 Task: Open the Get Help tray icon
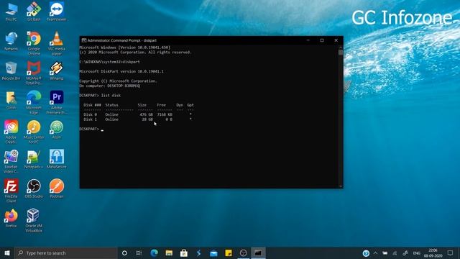click(366, 253)
